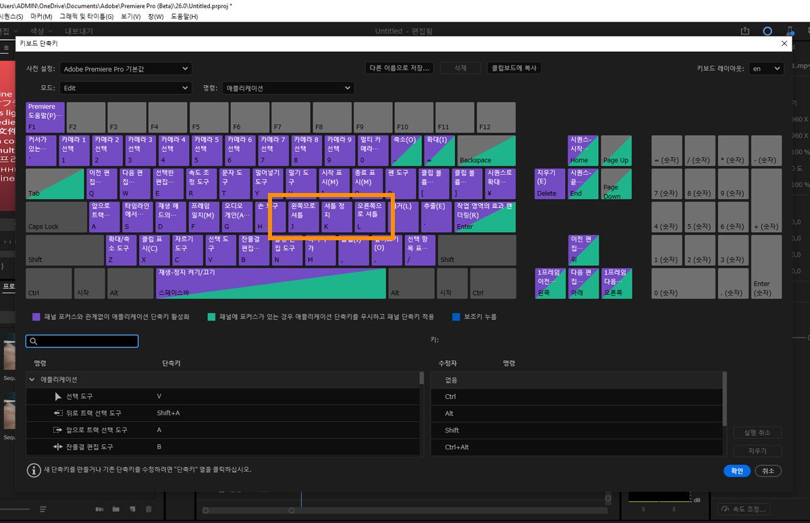Click the Selection tool arrow icon in command list
This screenshot has height=523, width=810.
58,396
